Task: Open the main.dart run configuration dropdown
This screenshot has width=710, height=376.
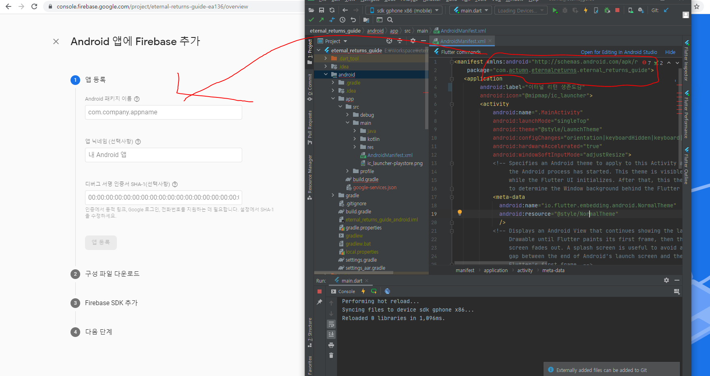Action: point(471,10)
